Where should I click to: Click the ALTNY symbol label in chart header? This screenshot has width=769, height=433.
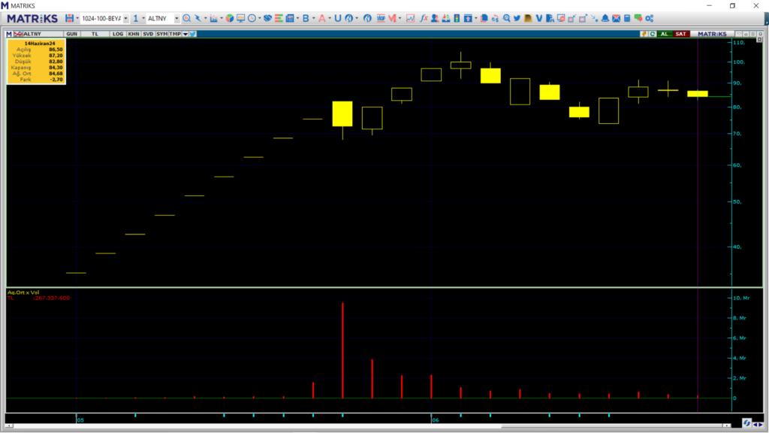32,34
